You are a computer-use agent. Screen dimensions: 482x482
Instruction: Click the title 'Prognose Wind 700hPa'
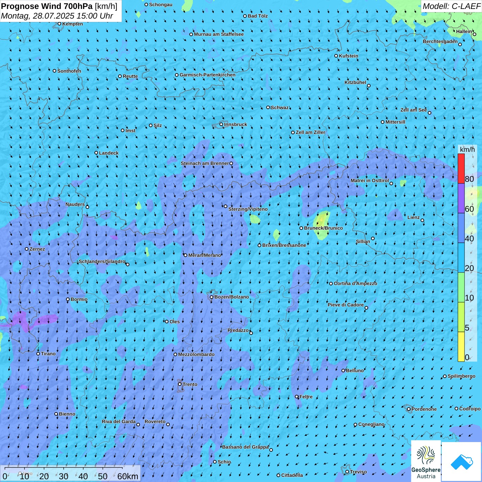point(47,6)
